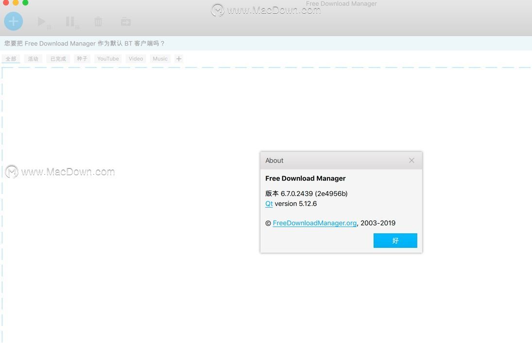Select the Video filter tab
The image size is (532, 343).
pyautogui.click(x=136, y=59)
